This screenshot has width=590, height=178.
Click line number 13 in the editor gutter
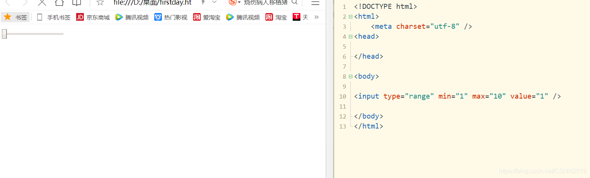[342, 126]
